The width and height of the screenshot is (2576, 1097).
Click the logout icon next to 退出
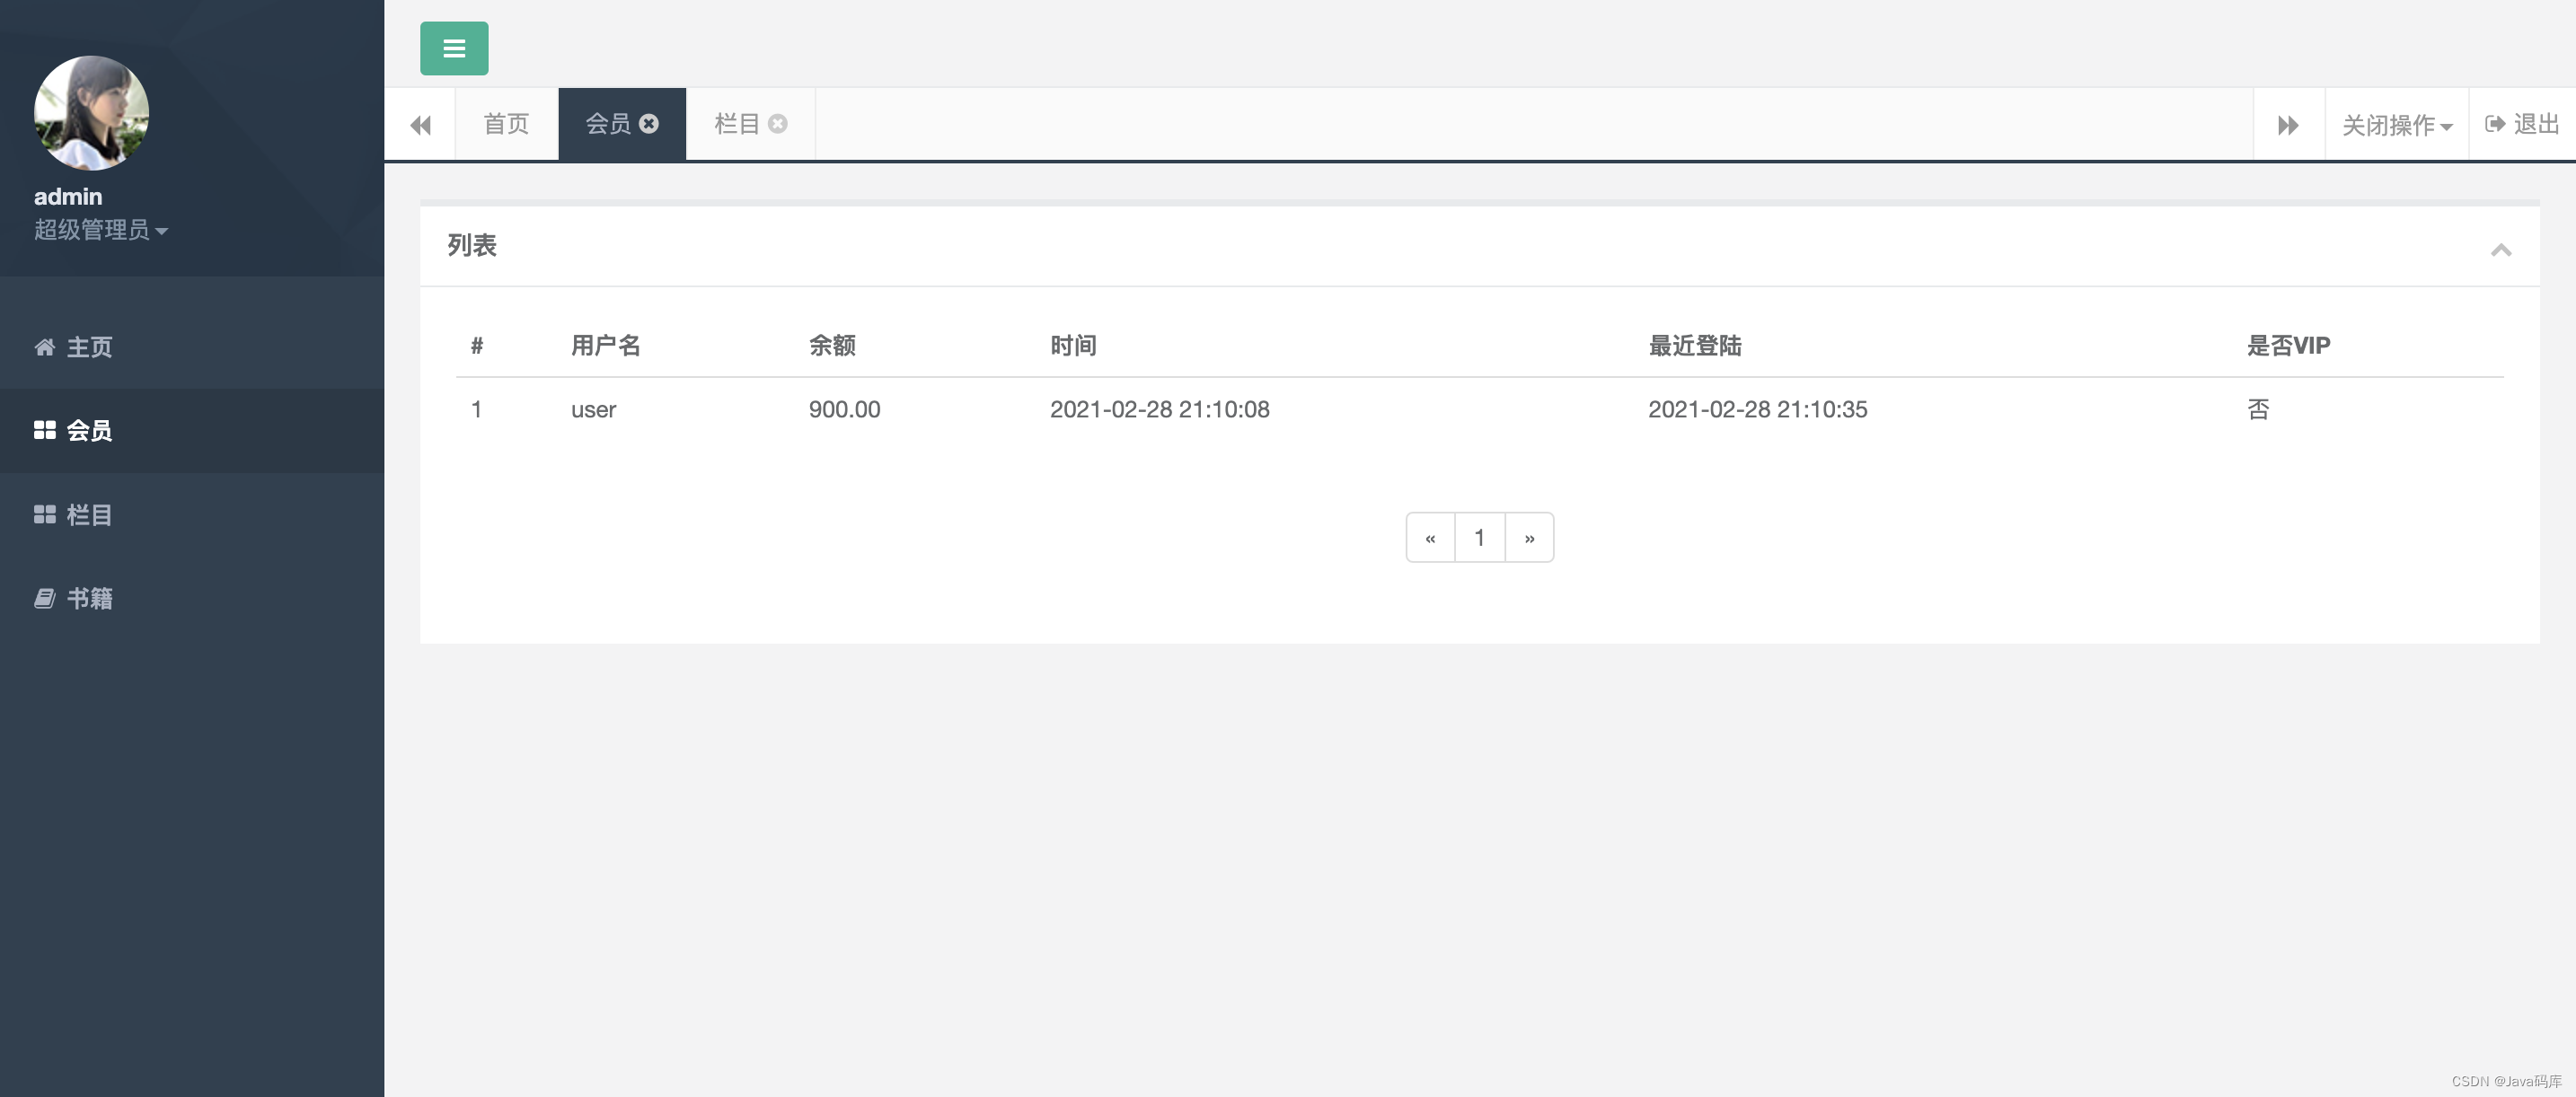(2495, 124)
